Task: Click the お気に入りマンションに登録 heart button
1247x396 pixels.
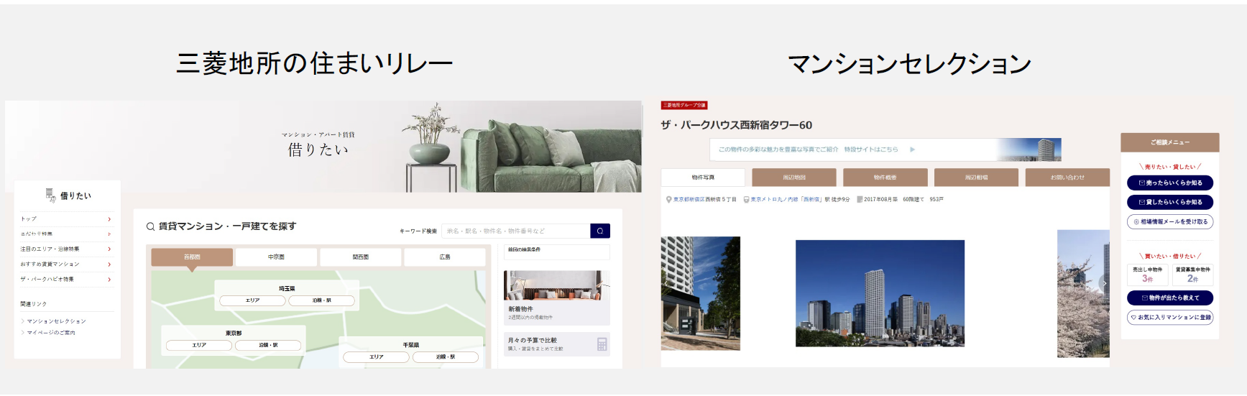Action: pyautogui.click(x=1169, y=317)
